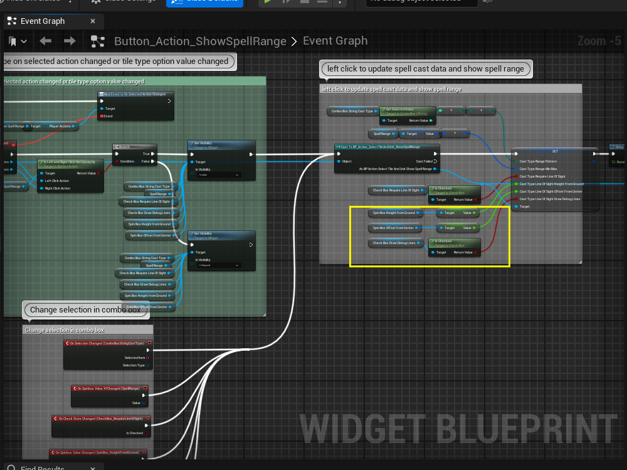Click the cast node Object input pin
This screenshot has height=470, width=627.
[339, 161]
